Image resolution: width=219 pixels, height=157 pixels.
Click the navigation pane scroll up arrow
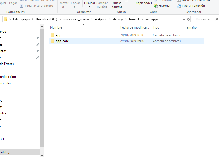(42, 26)
